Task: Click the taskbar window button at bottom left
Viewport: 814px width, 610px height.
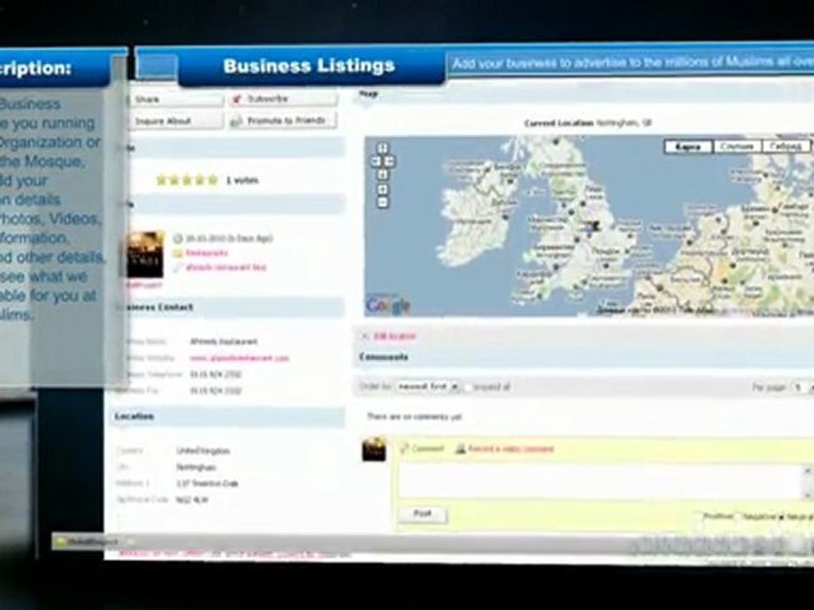Action: pos(87,542)
